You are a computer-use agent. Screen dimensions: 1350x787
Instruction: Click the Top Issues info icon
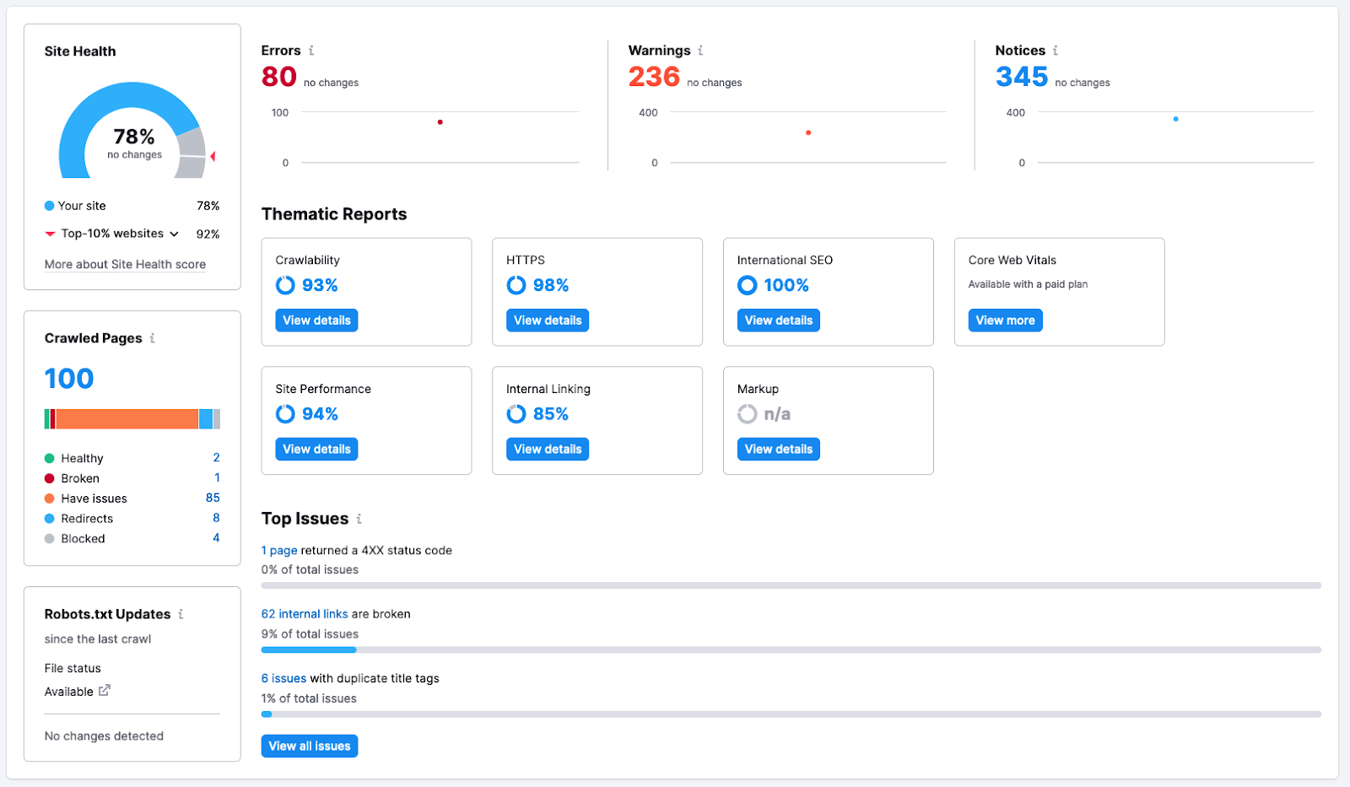point(359,519)
